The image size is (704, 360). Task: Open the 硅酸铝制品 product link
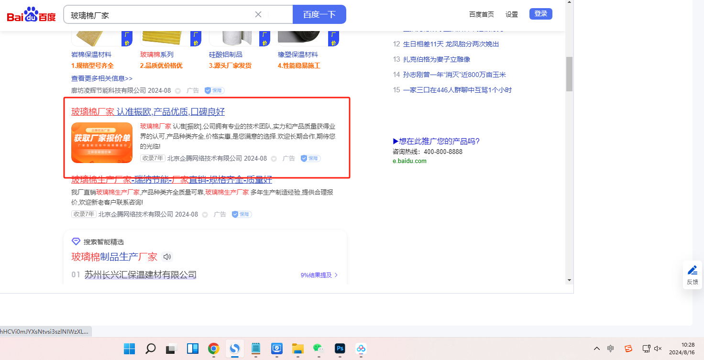click(x=226, y=55)
